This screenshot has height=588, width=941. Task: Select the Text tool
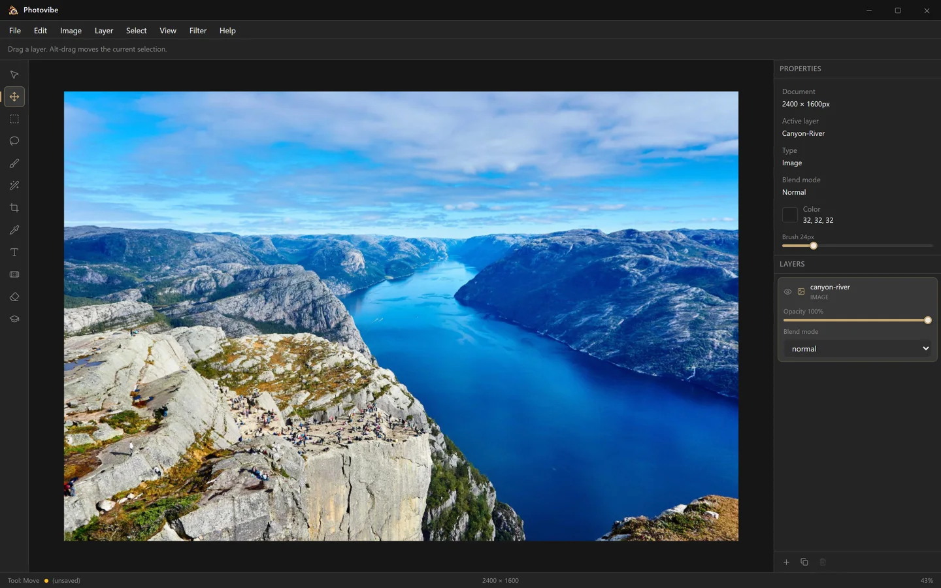[x=14, y=252]
